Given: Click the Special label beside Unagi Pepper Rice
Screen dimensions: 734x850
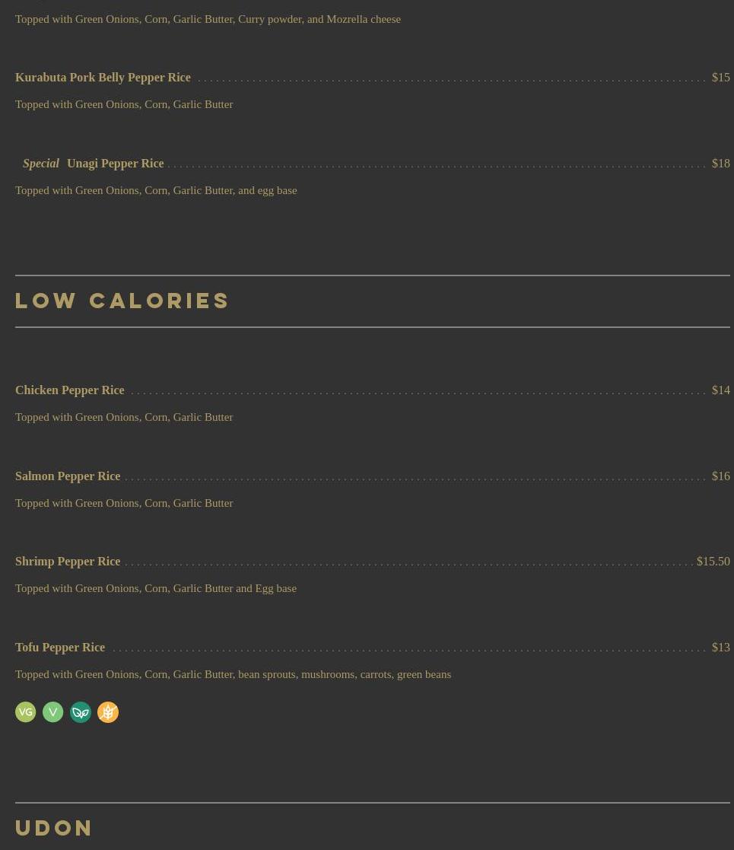Looking at the screenshot, I should coord(41,164).
